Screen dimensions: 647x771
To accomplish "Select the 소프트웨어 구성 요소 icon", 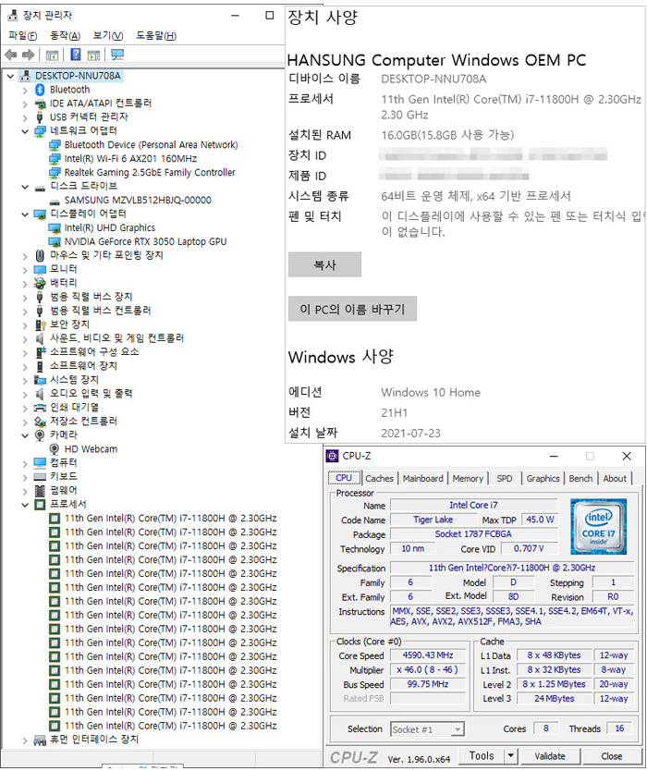I will point(40,352).
